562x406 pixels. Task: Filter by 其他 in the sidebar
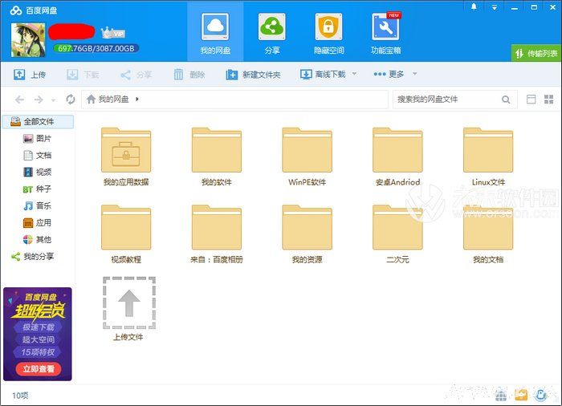[x=38, y=239]
